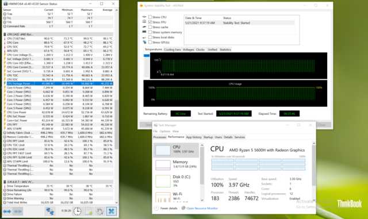Switch to Task Manager Details tab
The width and height of the screenshot is (368, 219).
[228, 137]
